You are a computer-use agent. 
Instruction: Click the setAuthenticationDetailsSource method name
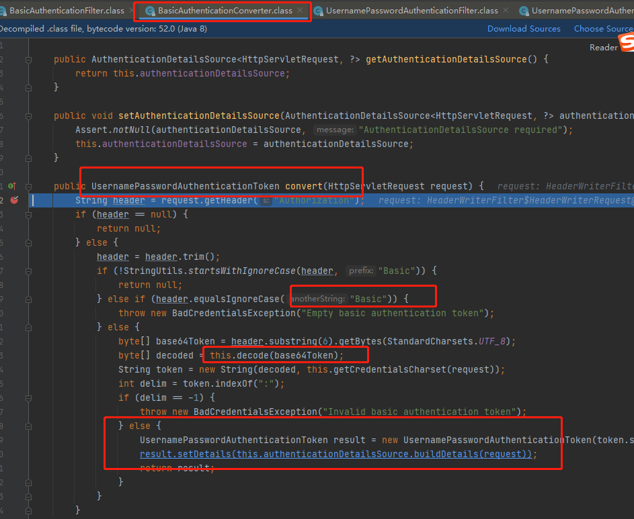pyautogui.click(x=198, y=115)
